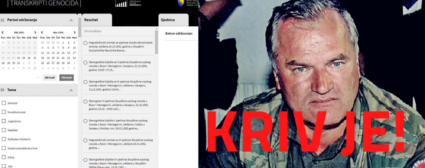Choose the V sjednice Holiday Inn result
Screen dimensions: 425x168
[x=86, y=121]
